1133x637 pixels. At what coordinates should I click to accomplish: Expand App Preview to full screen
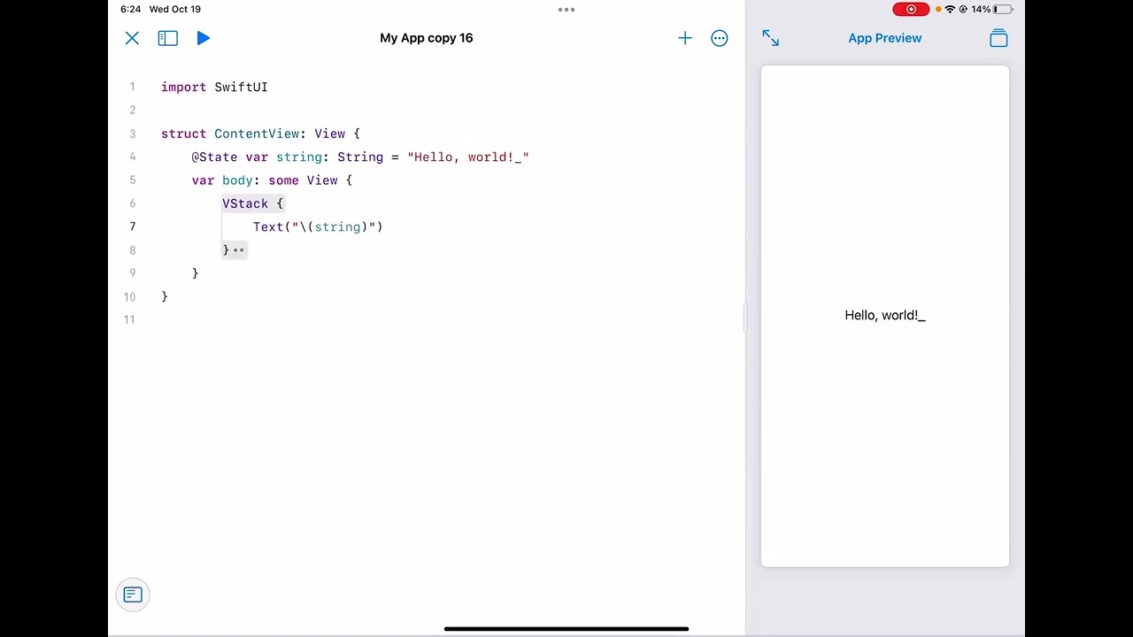coord(771,38)
